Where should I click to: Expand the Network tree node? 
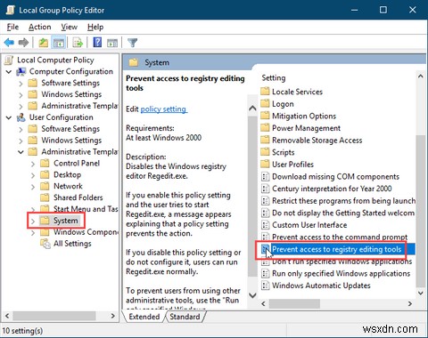(33, 187)
